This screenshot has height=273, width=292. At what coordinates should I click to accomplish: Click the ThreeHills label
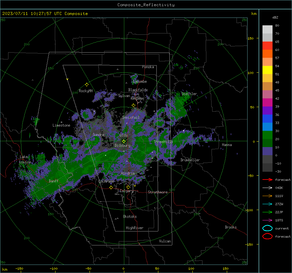pos(163,142)
